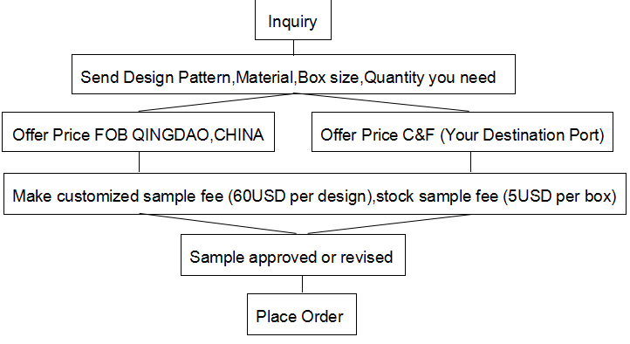Click the Offer Price FOB QINGDAO box
Screen dimensions: 630x344
click(x=138, y=132)
